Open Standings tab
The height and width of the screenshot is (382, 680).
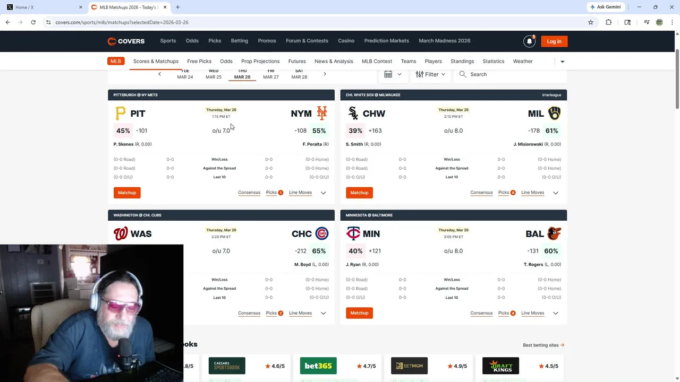coord(462,61)
